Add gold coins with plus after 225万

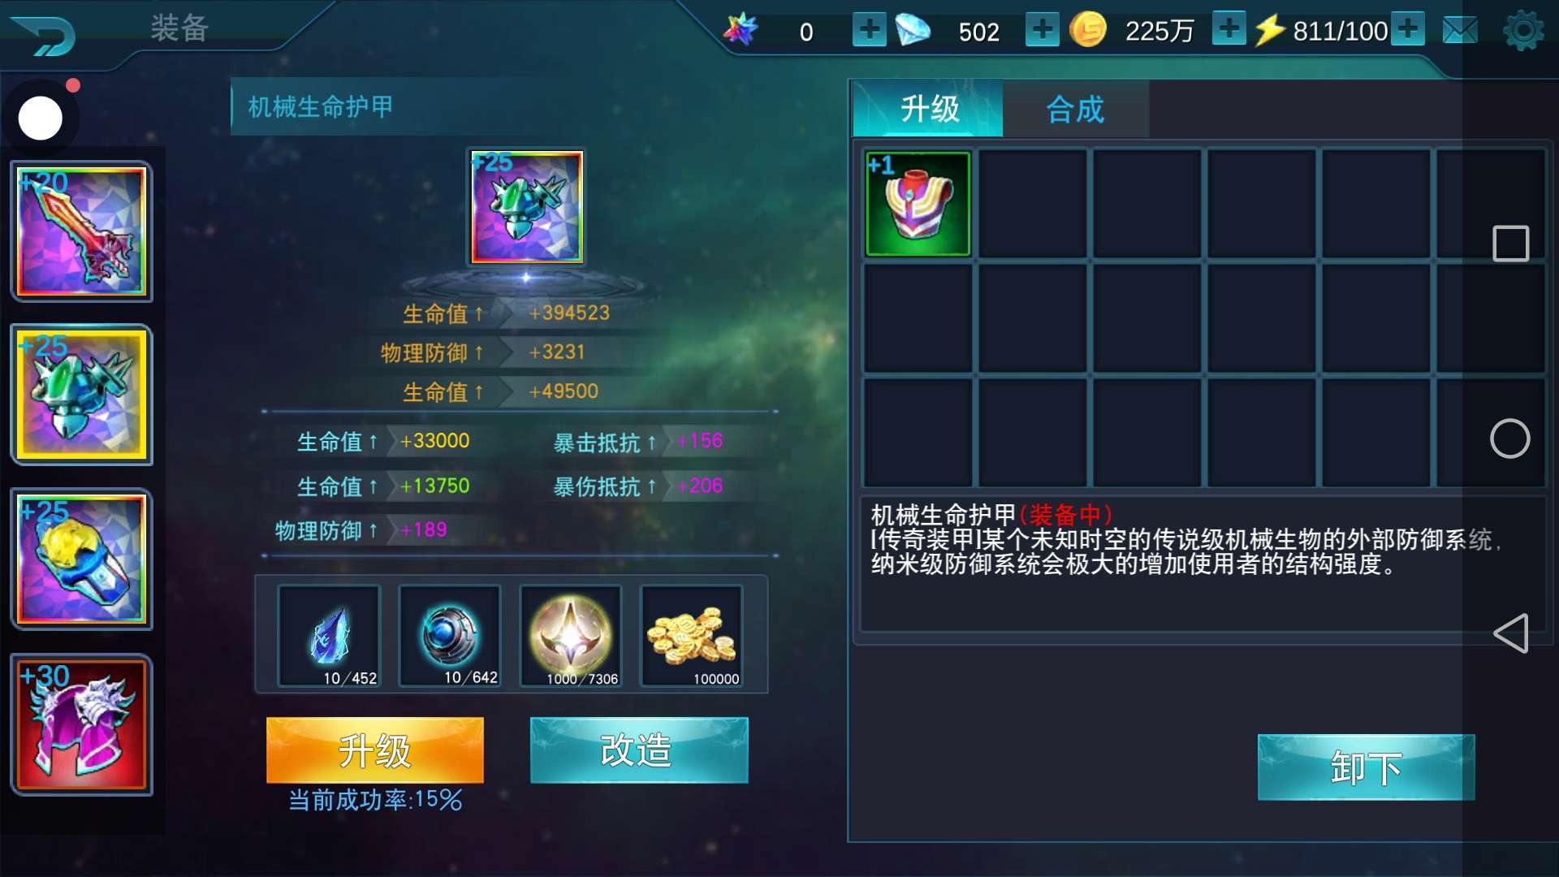tap(1229, 29)
